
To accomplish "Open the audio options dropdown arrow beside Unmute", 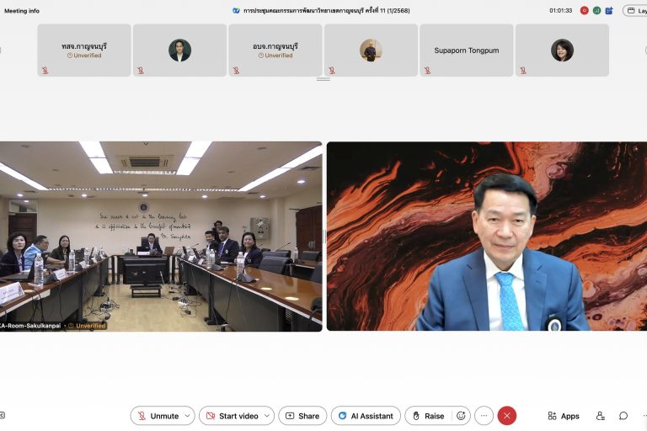I will [x=187, y=416].
